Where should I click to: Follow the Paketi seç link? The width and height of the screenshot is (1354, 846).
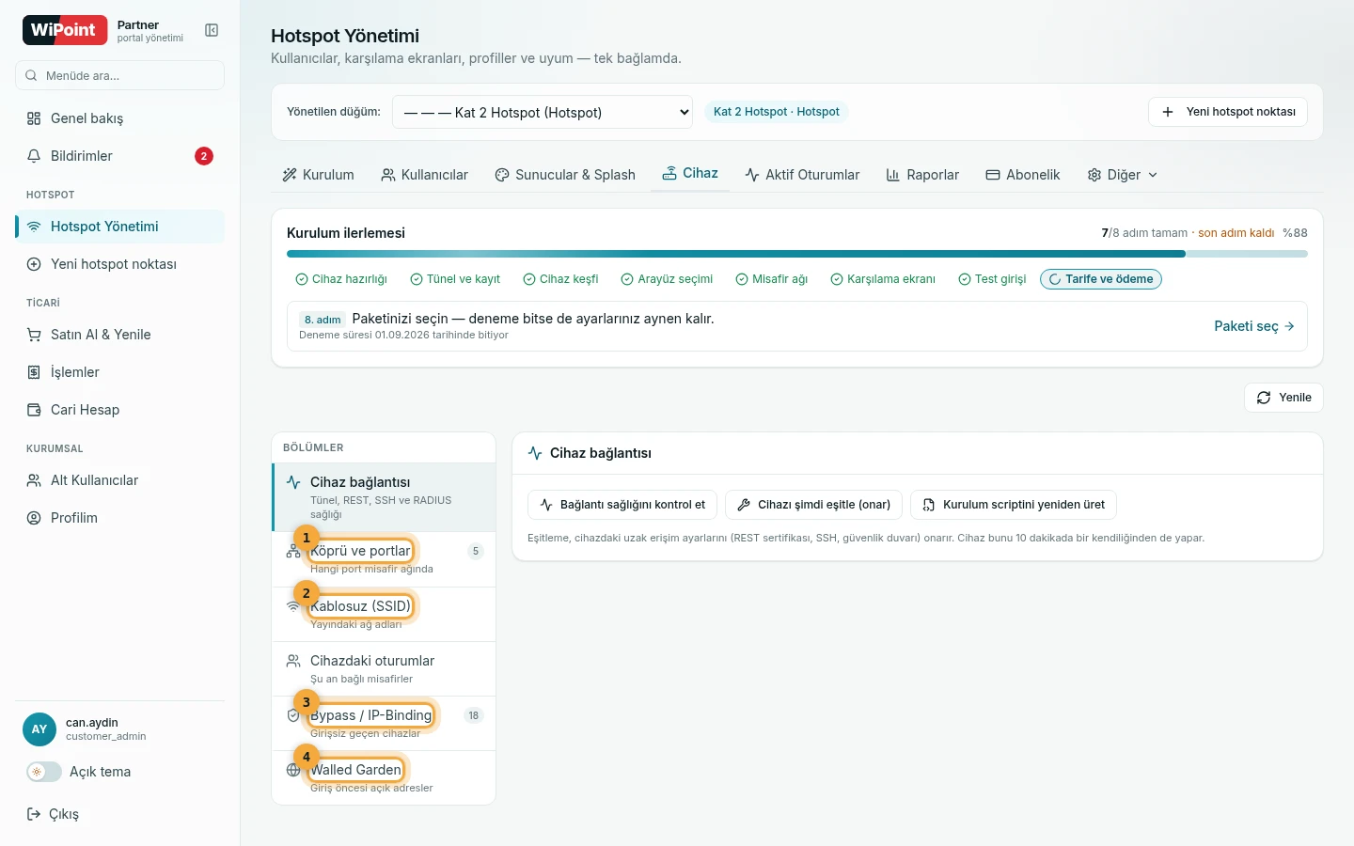point(1254,326)
